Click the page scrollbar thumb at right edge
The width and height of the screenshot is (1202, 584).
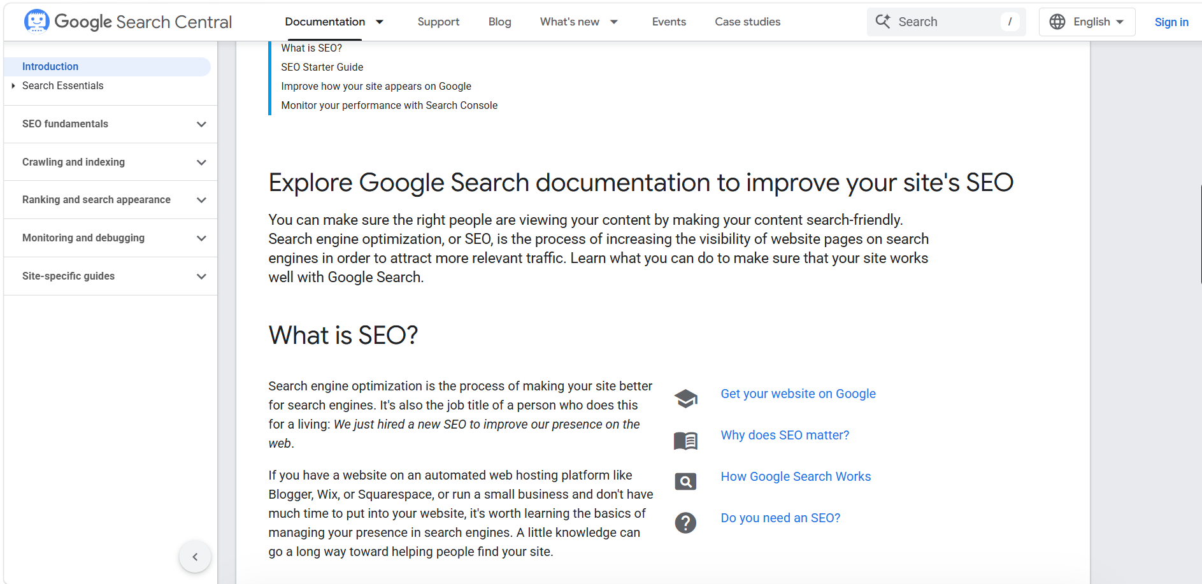tap(1201, 234)
